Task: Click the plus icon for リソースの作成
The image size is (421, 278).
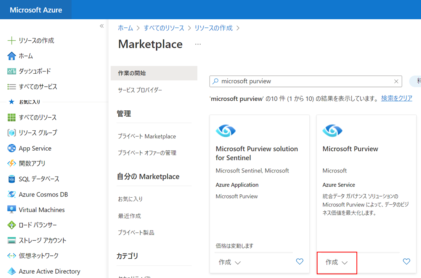Action: pyautogui.click(x=11, y=40)
